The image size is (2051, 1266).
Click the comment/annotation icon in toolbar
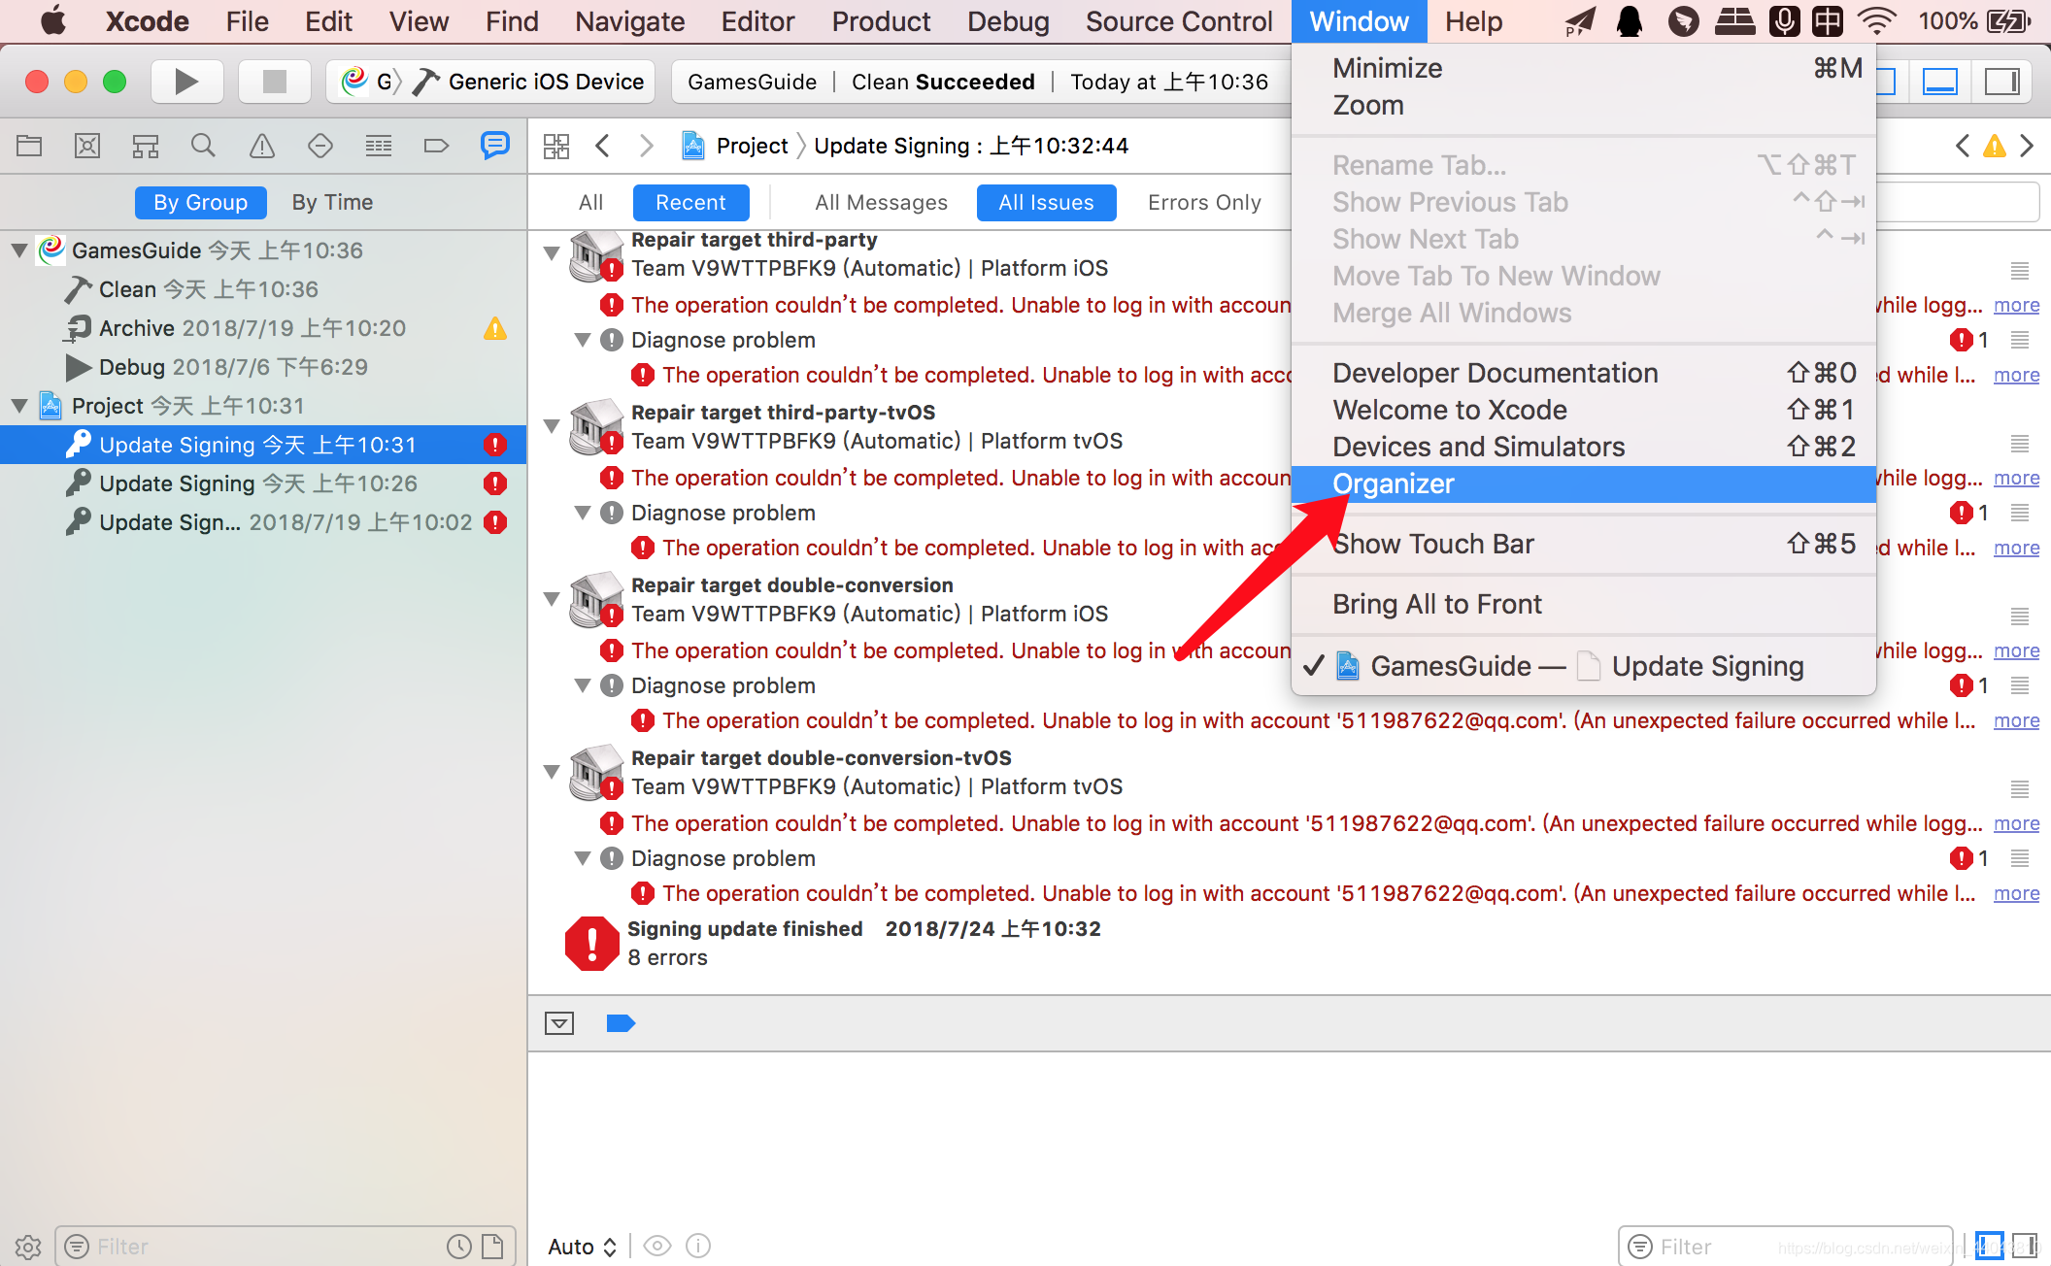pos(495,145)
